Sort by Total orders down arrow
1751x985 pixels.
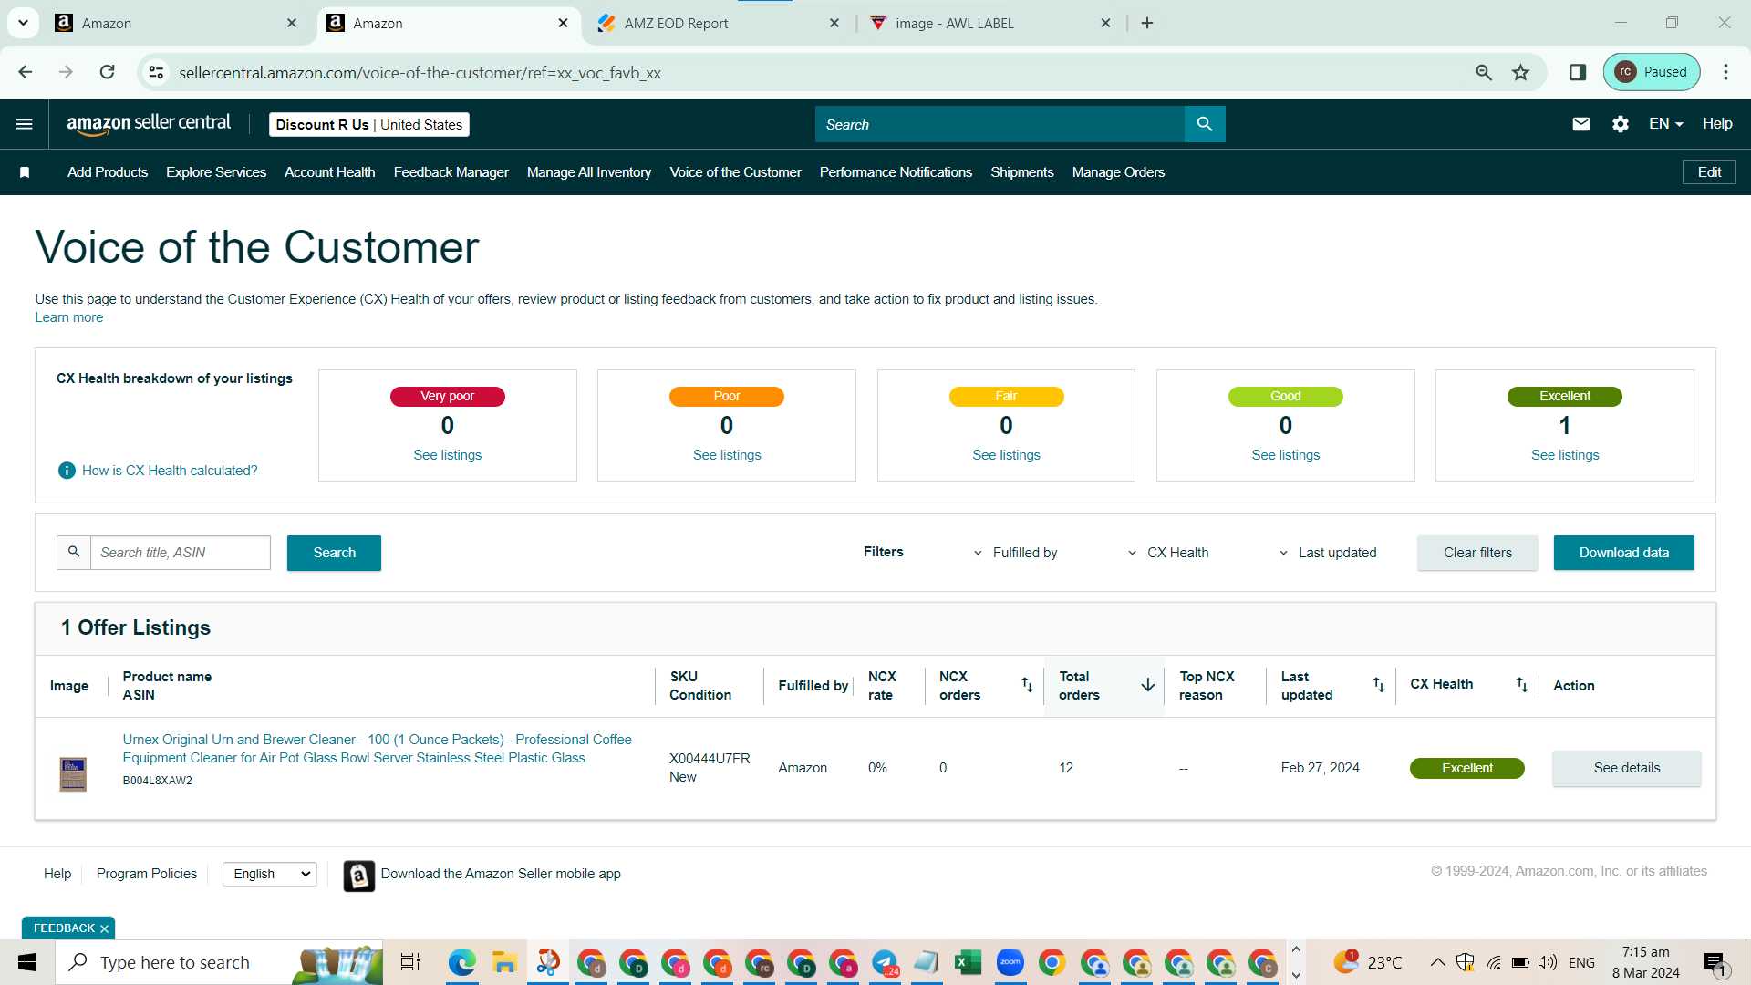pos(1148,685)
